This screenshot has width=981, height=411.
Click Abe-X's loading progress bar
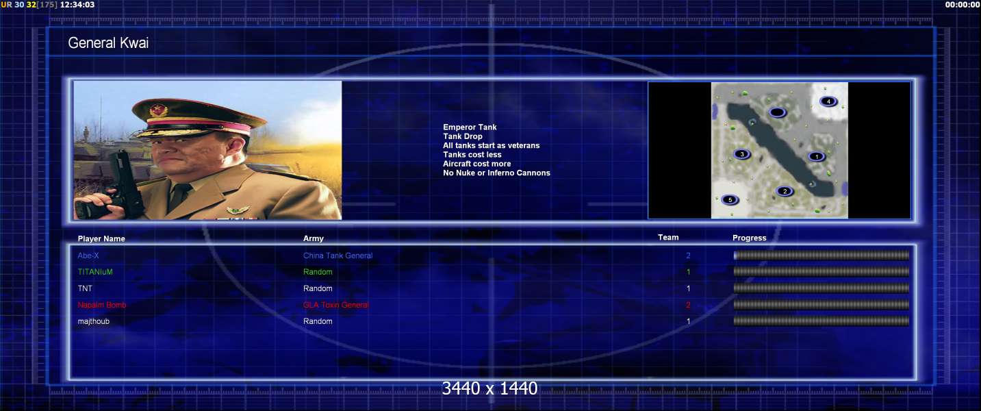point(821,256)
